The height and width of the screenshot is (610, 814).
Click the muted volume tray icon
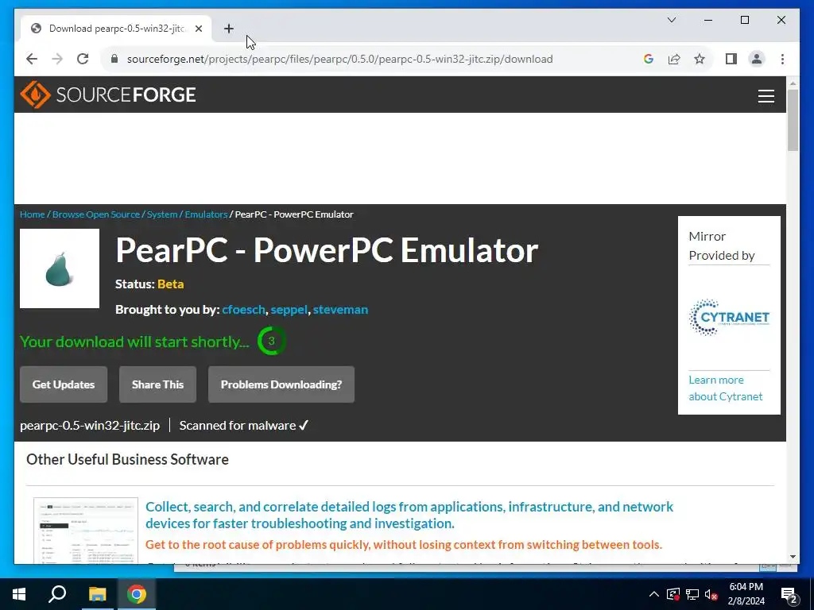point(711,594)
